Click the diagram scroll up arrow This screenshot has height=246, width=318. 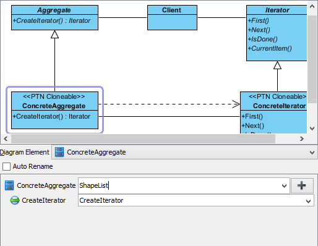(x=312, y=7)
